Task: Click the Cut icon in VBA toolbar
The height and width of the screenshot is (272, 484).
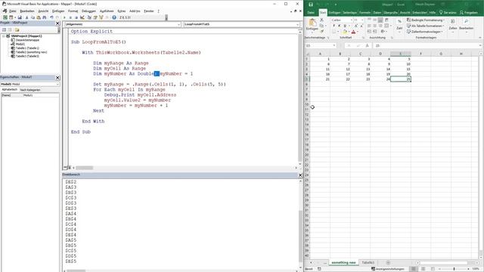Action: [27, 17]
